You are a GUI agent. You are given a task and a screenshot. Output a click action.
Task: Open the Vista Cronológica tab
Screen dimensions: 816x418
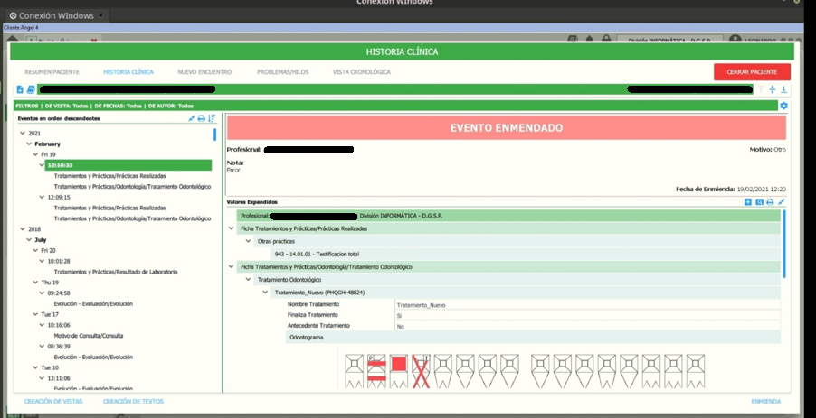click(361, 72)
